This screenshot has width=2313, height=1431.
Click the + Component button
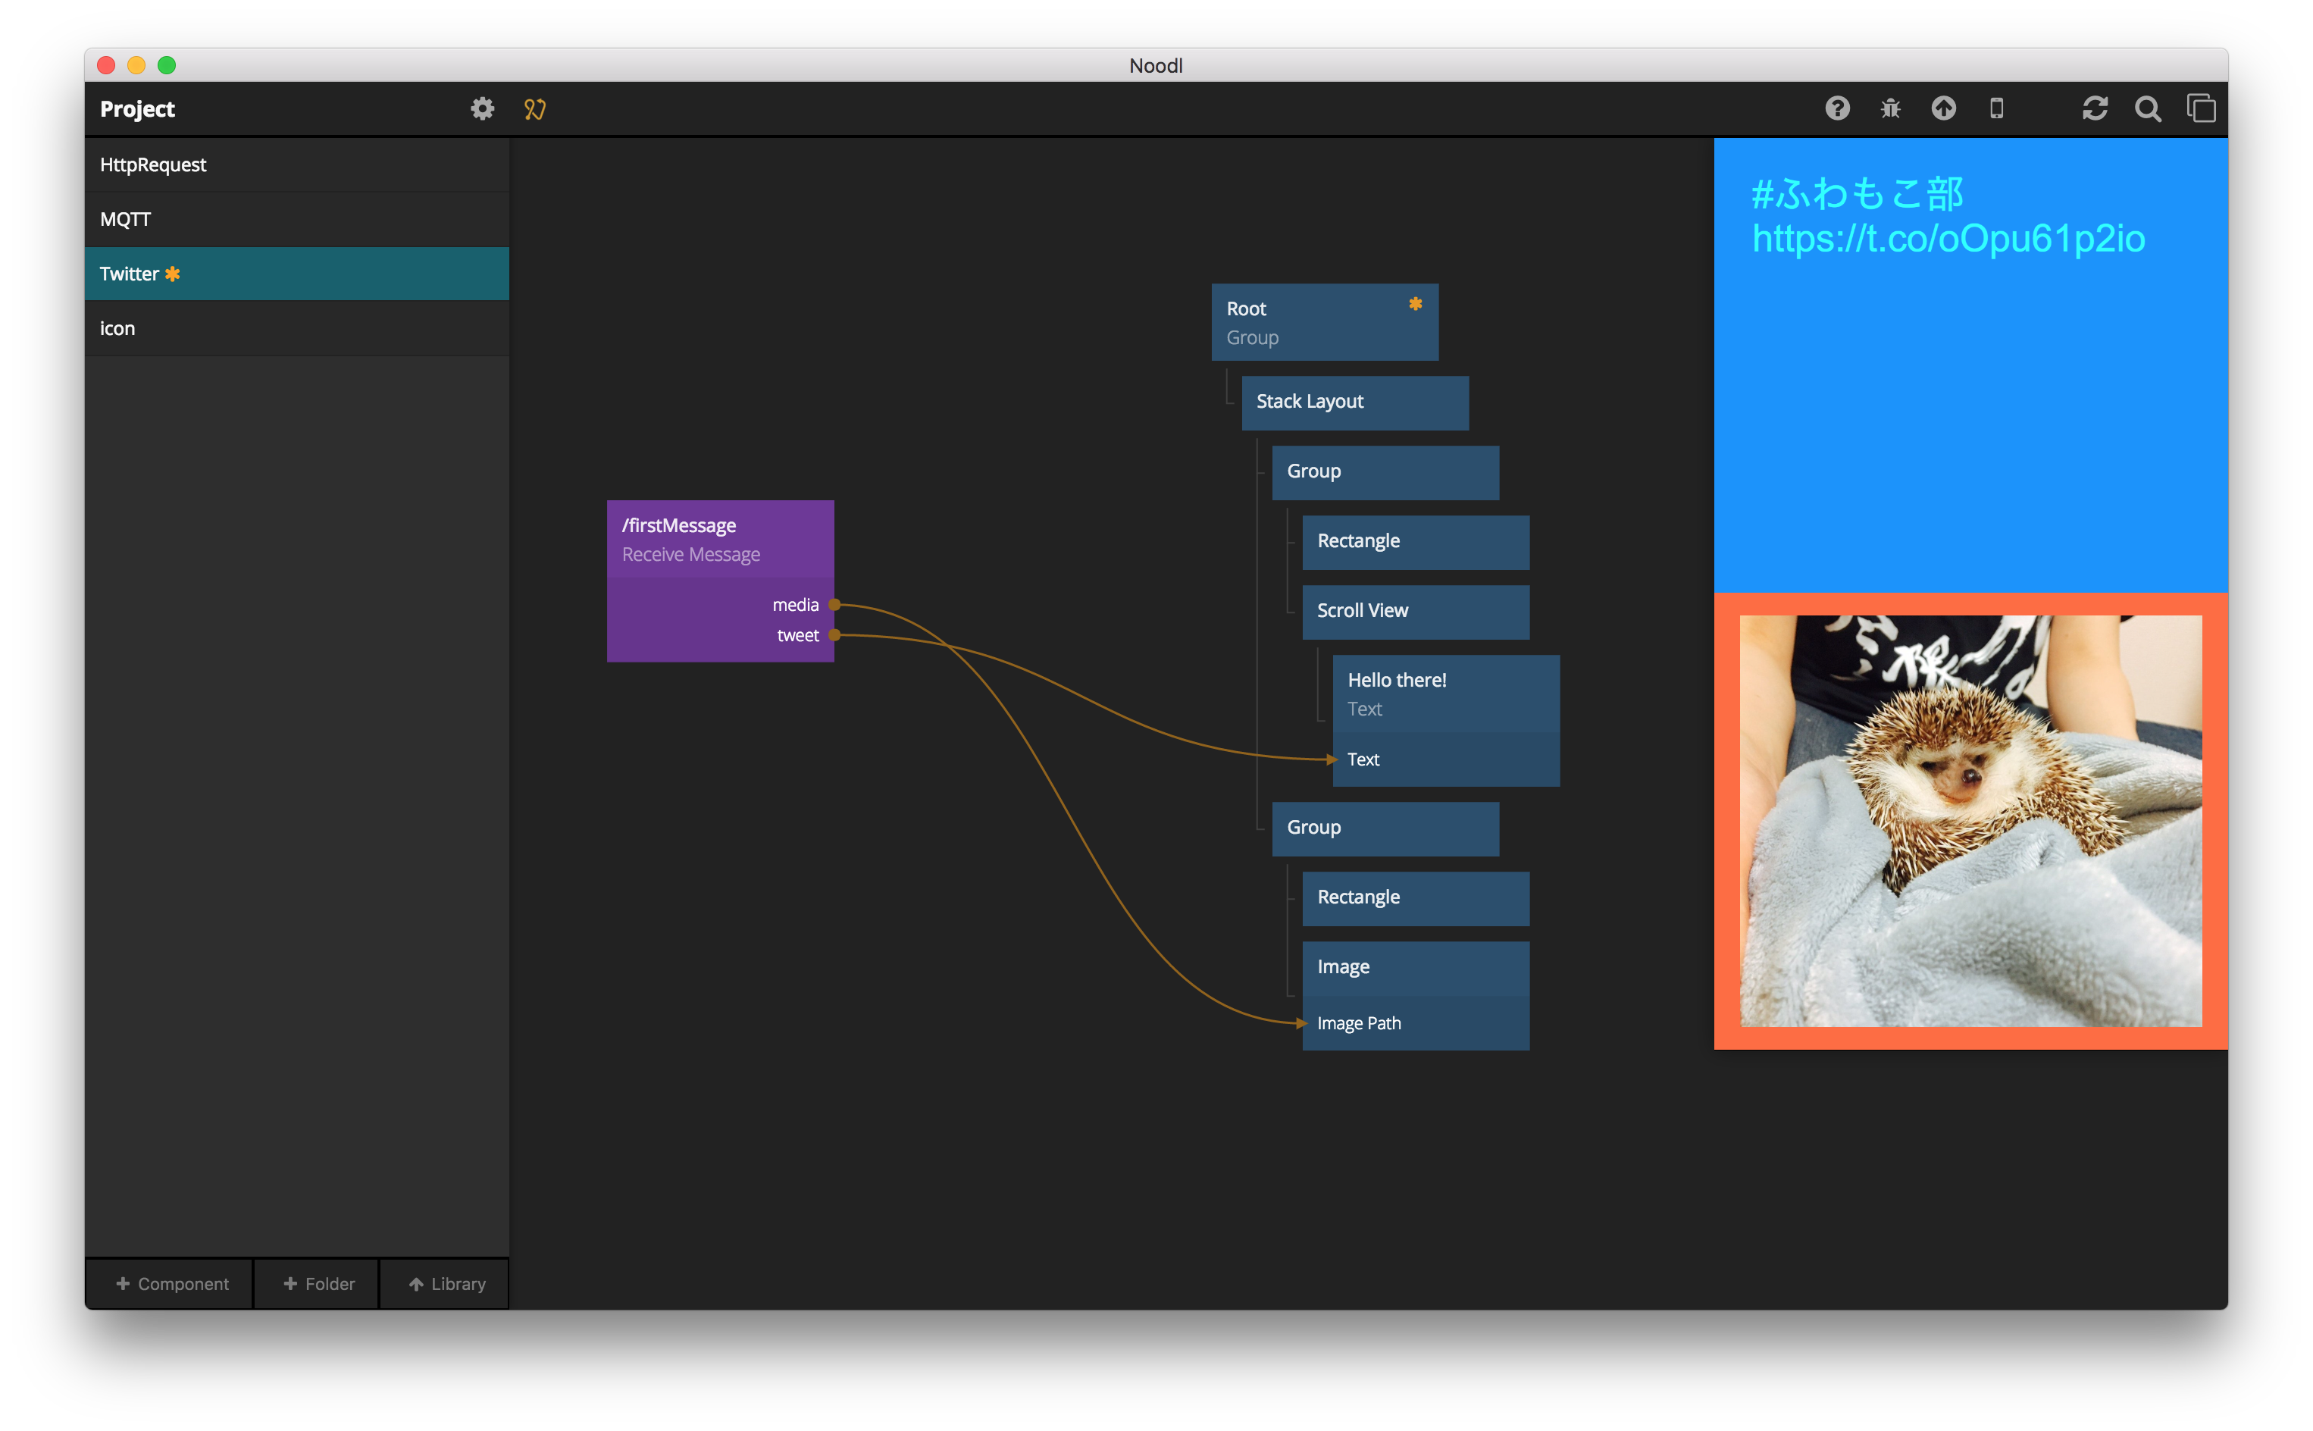point(171,1283)
